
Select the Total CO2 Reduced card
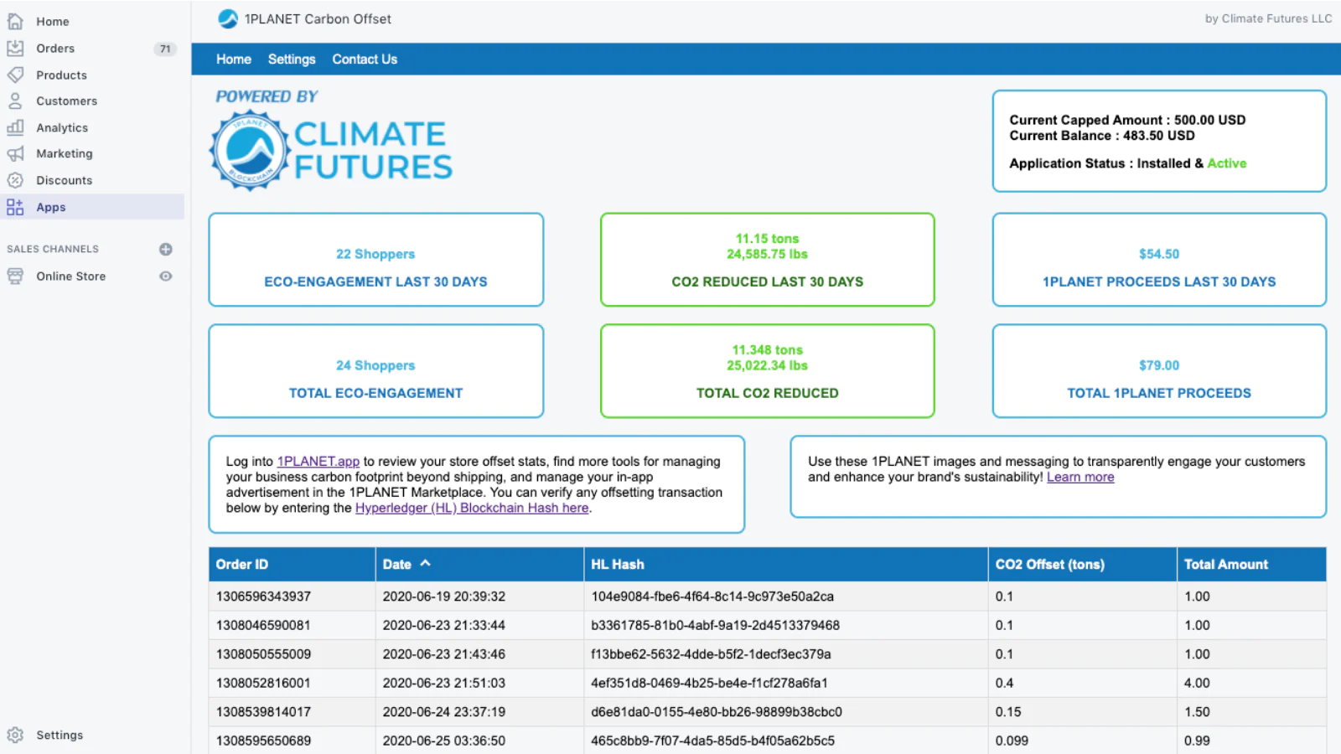tap(767, 371)
